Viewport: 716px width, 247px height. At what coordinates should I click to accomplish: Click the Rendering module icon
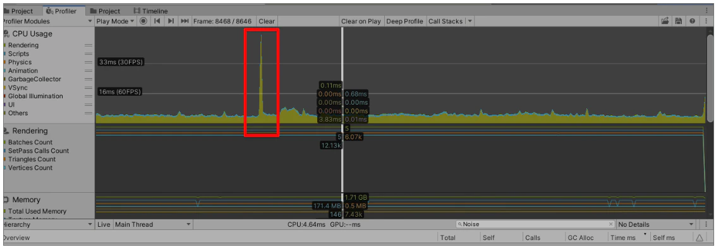[6, 131]
